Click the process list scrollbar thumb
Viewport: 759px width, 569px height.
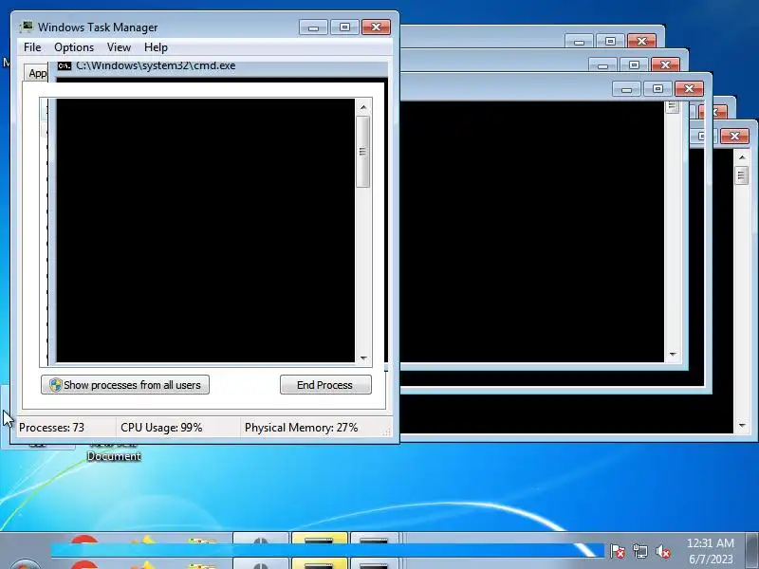(363, 152)
